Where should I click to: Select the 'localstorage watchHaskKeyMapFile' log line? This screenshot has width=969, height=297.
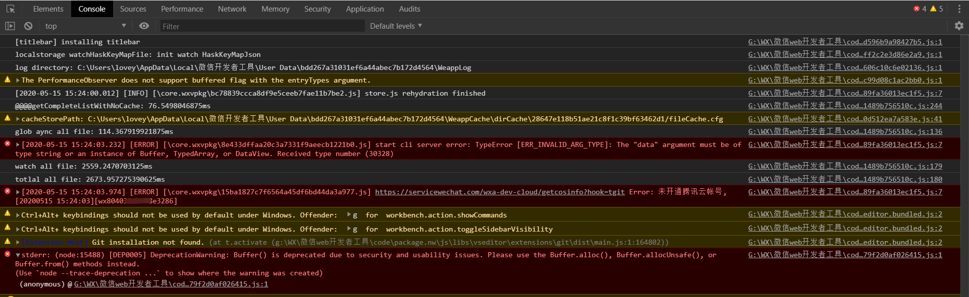tap(138, 55)
